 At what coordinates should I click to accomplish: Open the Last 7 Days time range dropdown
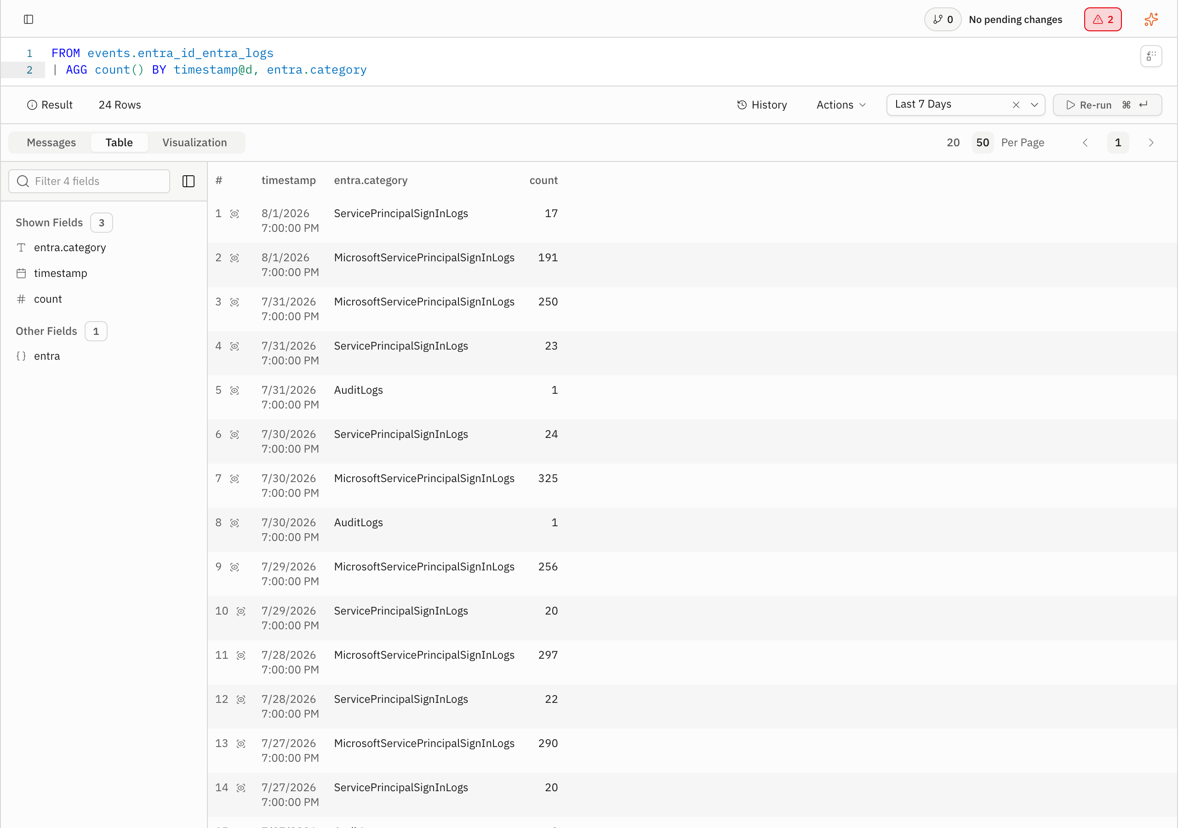pos(1035,105)
